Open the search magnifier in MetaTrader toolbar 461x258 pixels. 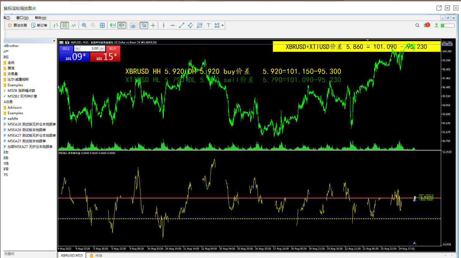417,25
